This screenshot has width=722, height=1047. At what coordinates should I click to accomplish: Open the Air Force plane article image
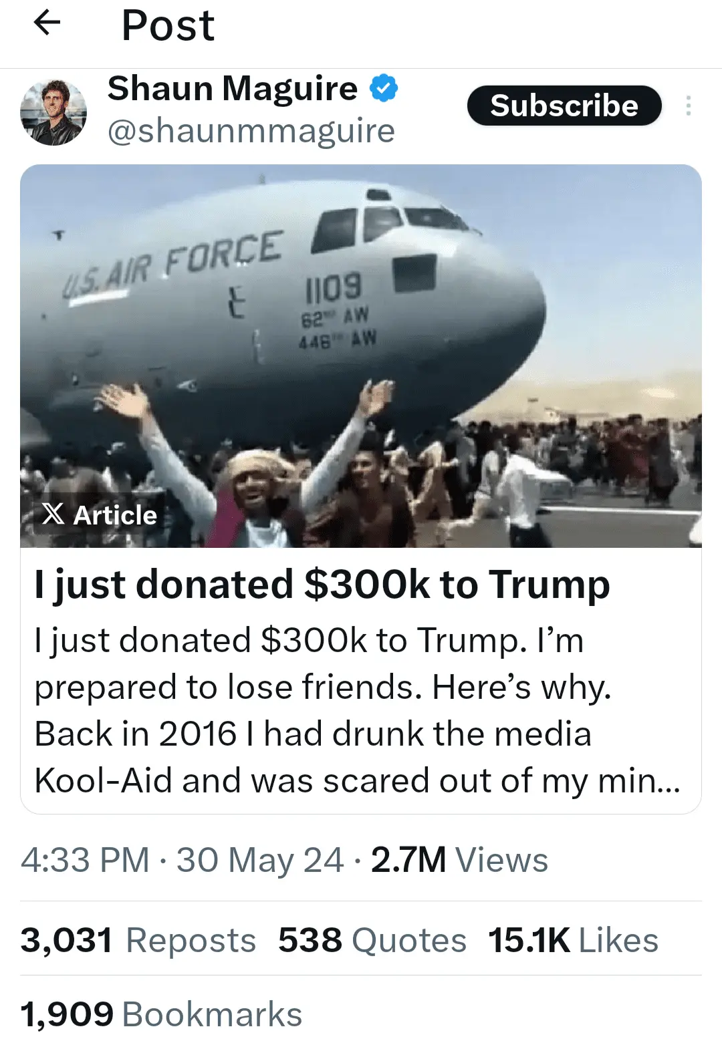[361, 334]
